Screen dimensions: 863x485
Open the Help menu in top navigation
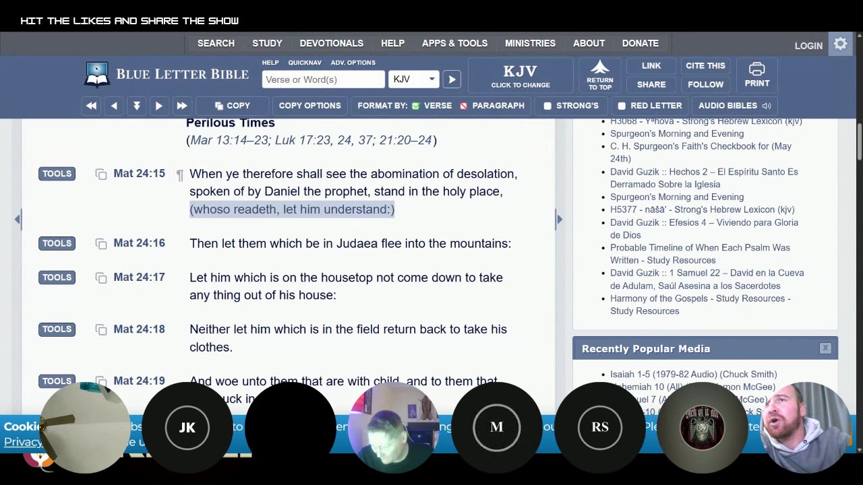[392, 43]
